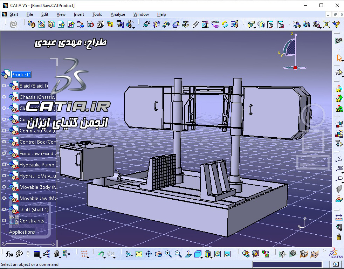The height and width of the screenshot is (269, 344).
Task: Click the tree horizontal scrollbar
Action: pyautogui.click(x=28, y=244)
